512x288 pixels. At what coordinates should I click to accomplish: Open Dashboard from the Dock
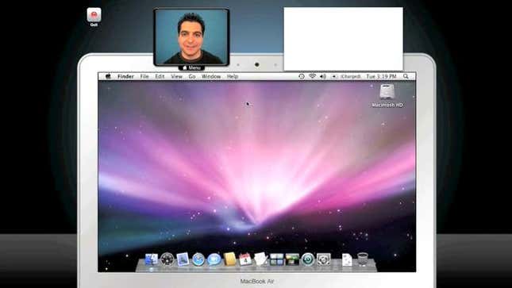(x=167, y=259)
